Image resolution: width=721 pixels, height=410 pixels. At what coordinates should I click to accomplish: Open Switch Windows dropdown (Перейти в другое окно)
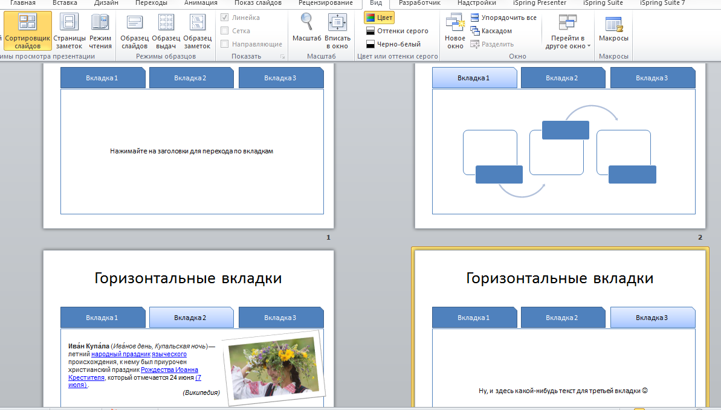pos(568,30)
